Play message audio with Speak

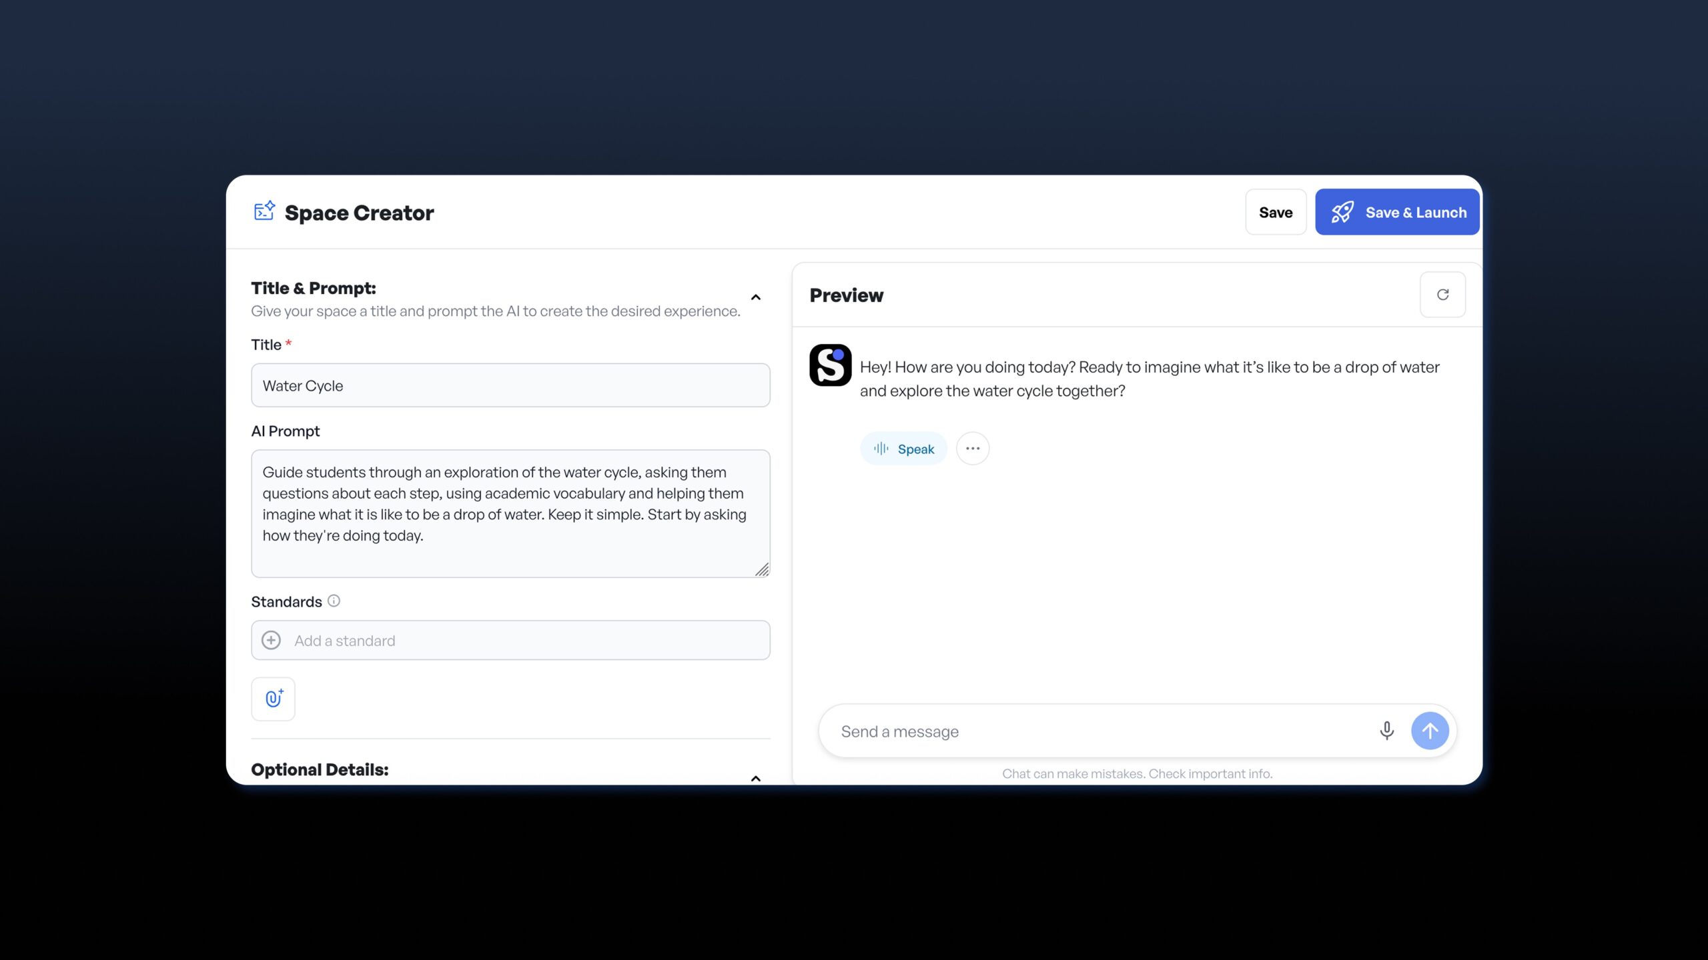(903, 449)
